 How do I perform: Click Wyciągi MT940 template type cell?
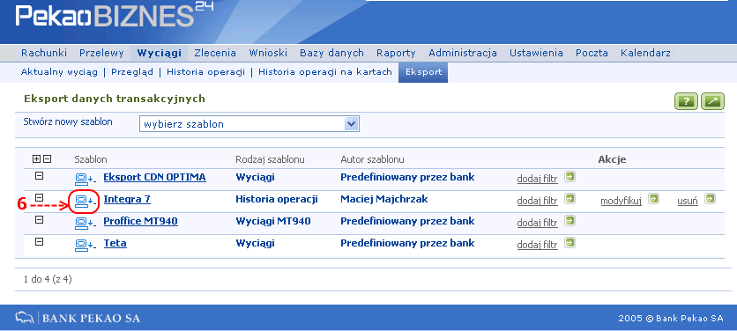coord(273,221)
